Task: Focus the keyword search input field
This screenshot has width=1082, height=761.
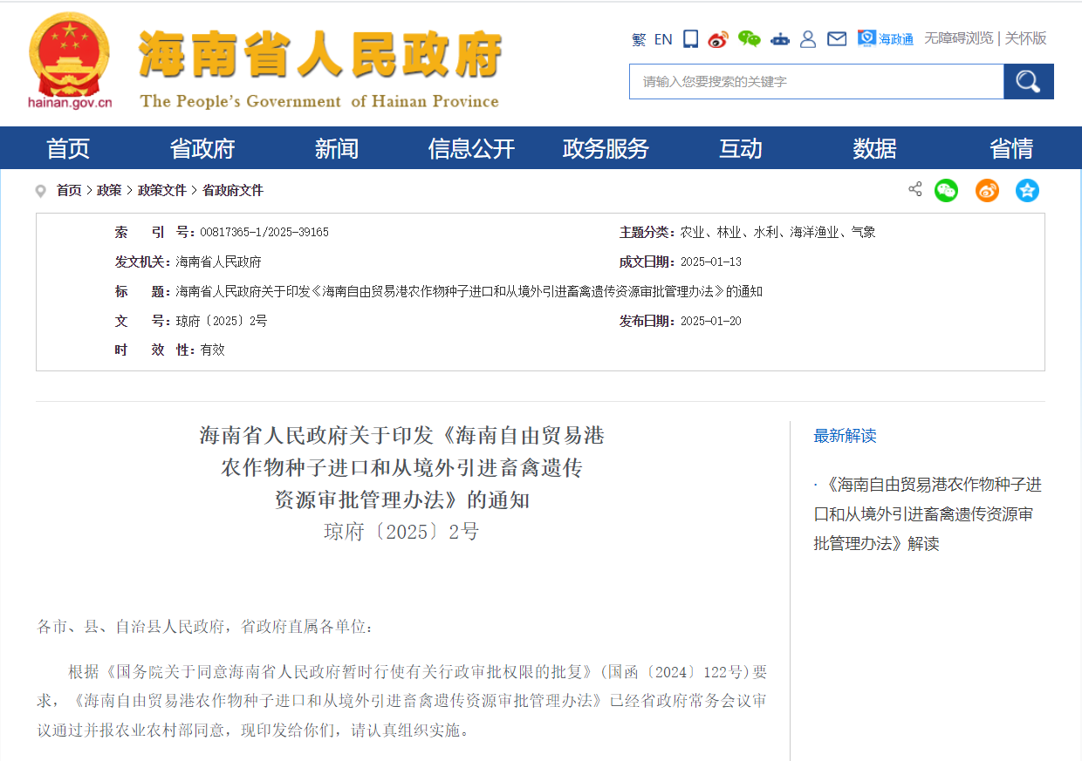Action: pyautogui.click(x=816, y=82)
